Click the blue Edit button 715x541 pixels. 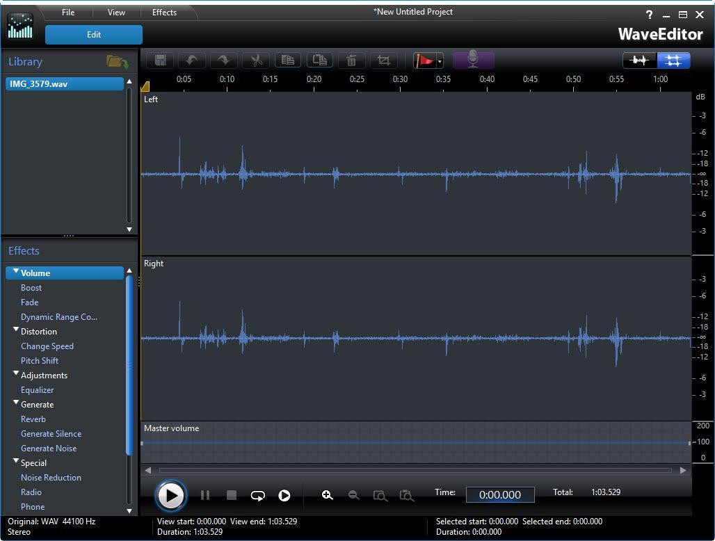[94, 35]
